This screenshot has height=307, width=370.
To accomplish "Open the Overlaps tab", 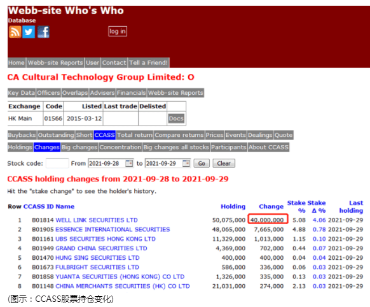I will coord(75,92).
